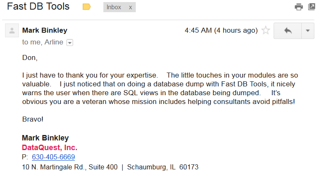Click Mark Binkley in the signature

(45, 138)
